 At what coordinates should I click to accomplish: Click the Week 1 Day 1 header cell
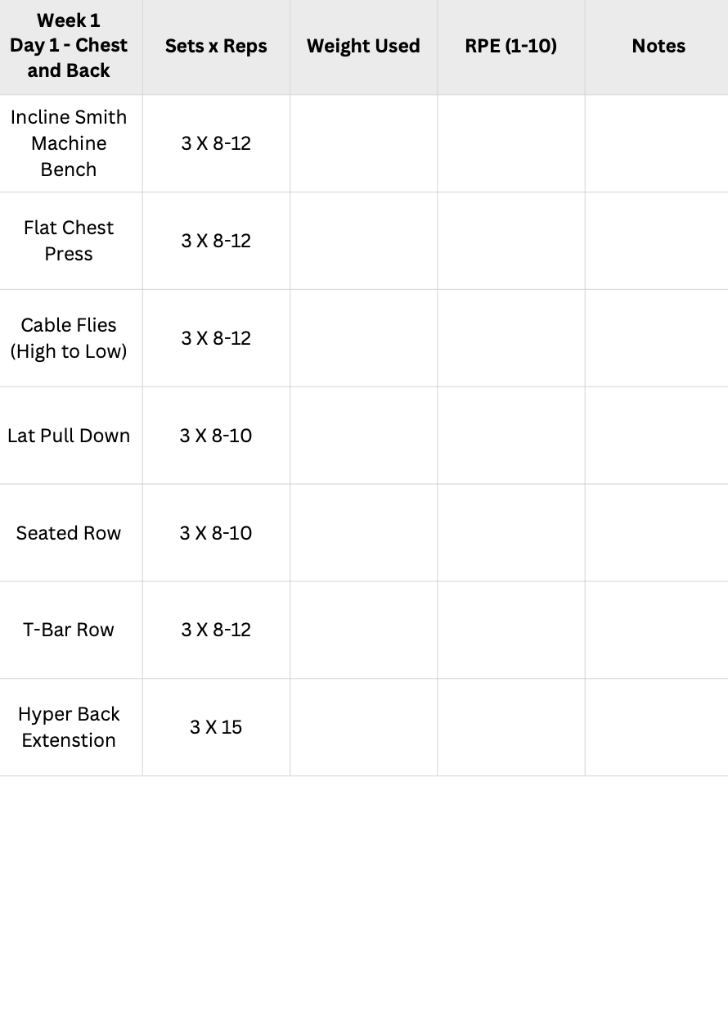(69, 46)
